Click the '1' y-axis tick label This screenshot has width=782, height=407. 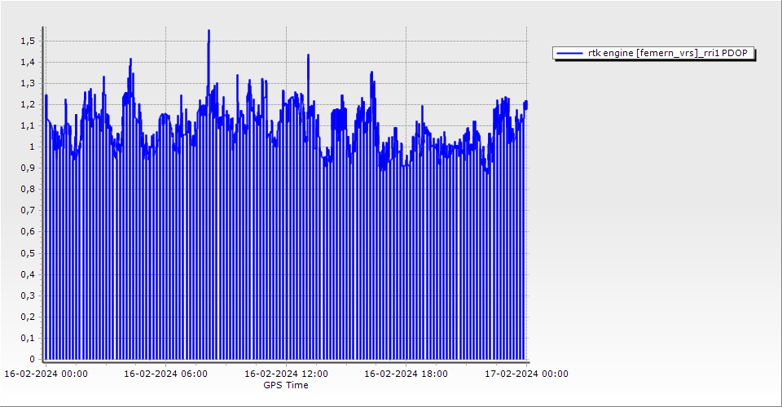32,147
